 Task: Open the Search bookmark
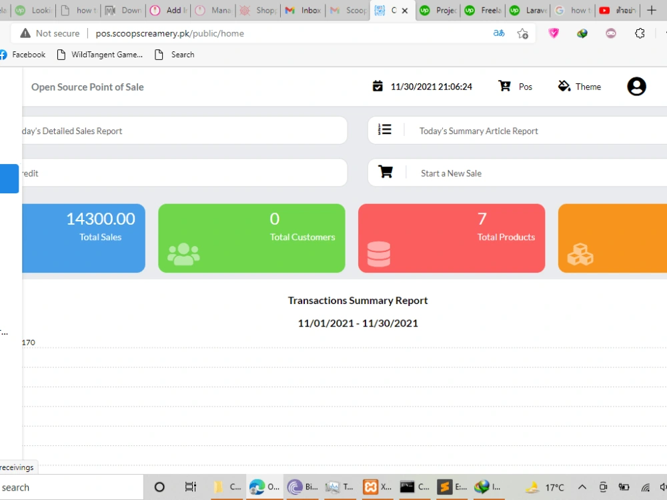(175, 55)
